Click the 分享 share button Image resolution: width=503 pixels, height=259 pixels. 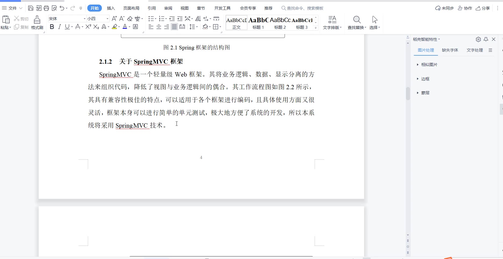coord(483,8)
